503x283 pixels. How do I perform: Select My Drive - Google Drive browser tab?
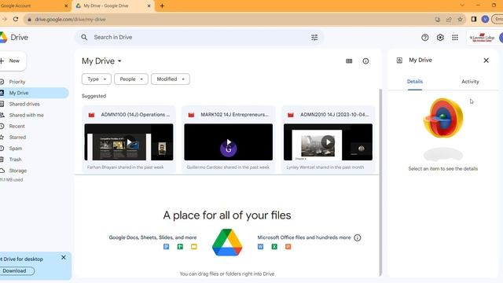point(113,6)
